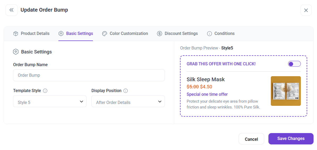
Task: Click the Special one time offer text
Action: pos(207,94)
